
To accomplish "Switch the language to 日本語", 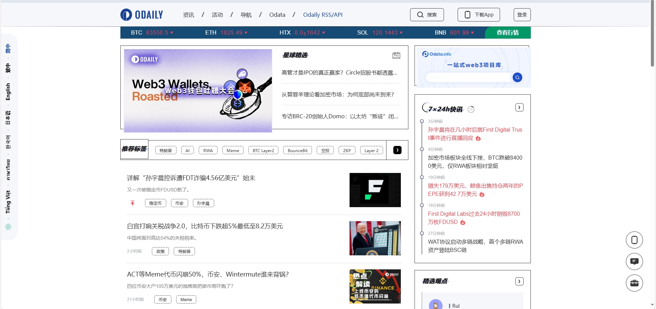I will (x=8, y=118).
